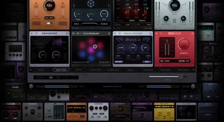Select the Hype Chain preset tab
The height and width of the screenshot is (122, 224).
coord(61,70)
